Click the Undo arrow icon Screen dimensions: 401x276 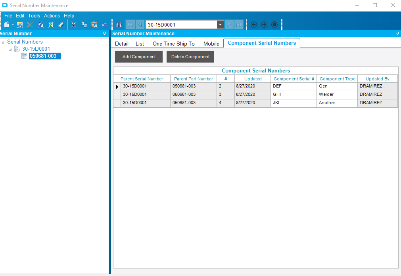[x=105, y=25]
